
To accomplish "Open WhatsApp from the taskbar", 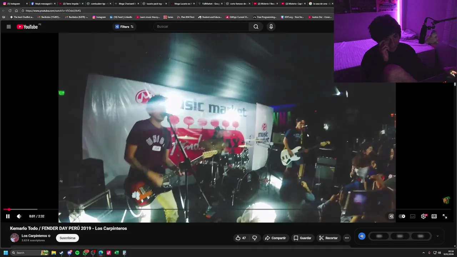I will (85, 253).
